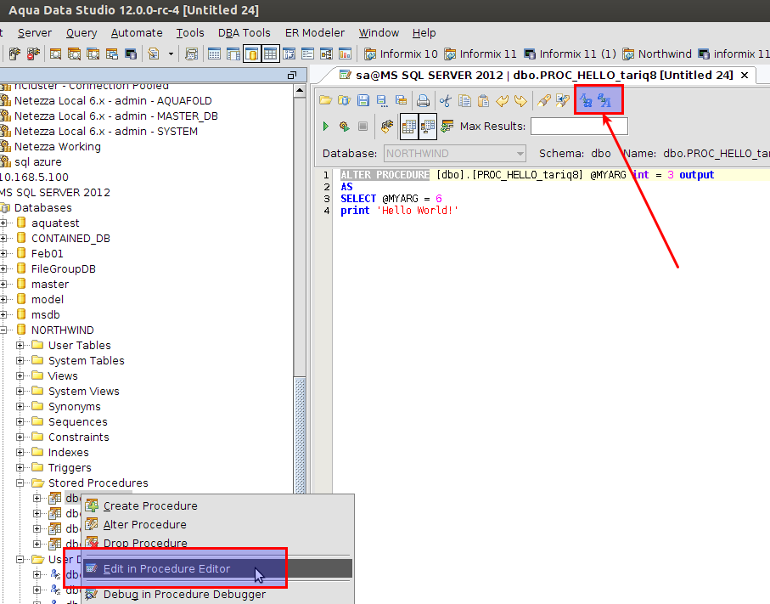
Task: Click the Redo arrow icon
Action: coord(520,101)
